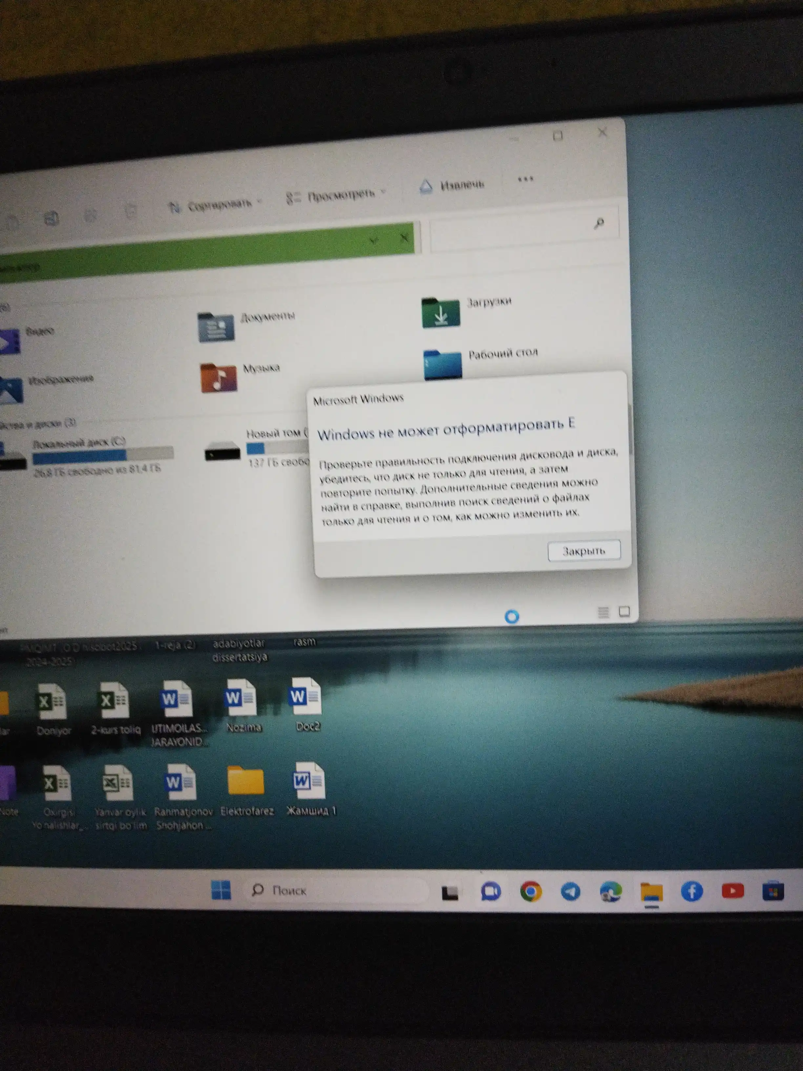Image resolution: width=803 pixels, height=1071 pixels.
Task: Open the three-dots more options menu
Action: coord(525,179)
